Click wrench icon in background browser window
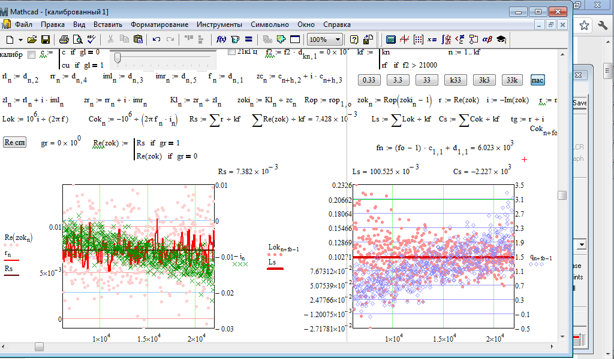 click(603, 26)
